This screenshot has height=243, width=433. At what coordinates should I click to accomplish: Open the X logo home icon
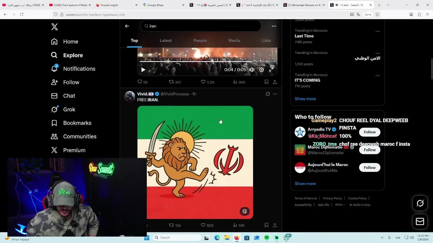point(54,27)
